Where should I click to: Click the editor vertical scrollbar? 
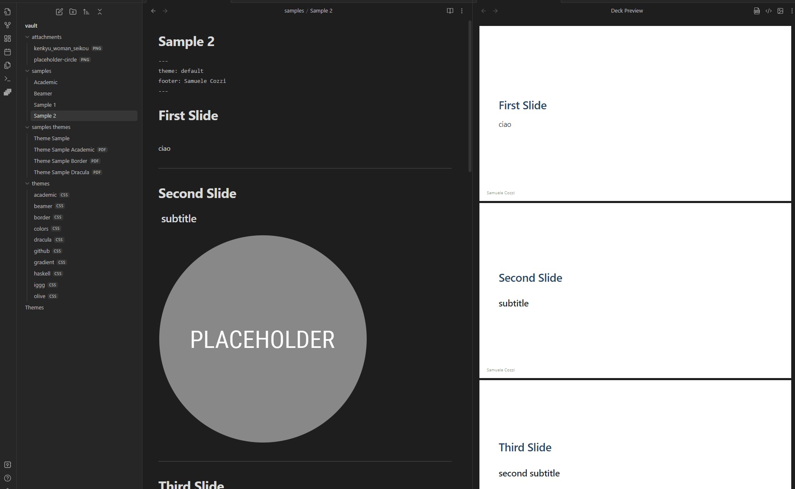[x=470, y=96]
